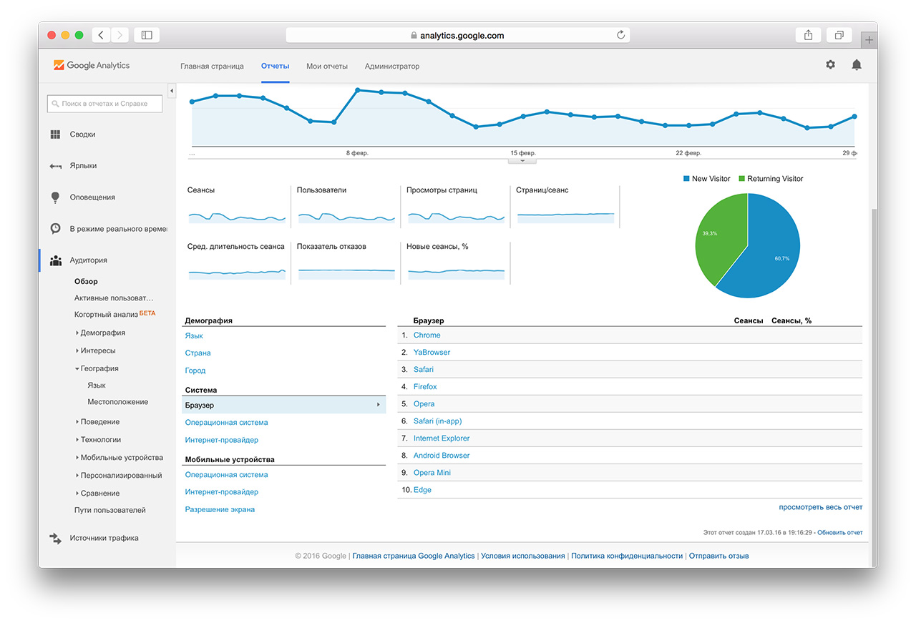Click the dropdown handle below the chart

tap(522, 161)
